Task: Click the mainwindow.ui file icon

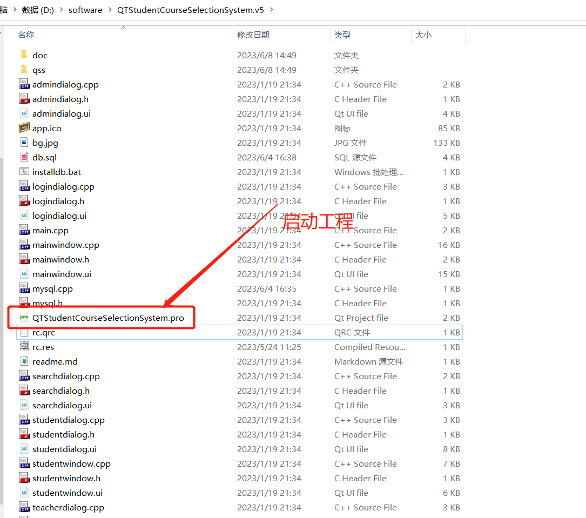Action: (x=24, y=273)
